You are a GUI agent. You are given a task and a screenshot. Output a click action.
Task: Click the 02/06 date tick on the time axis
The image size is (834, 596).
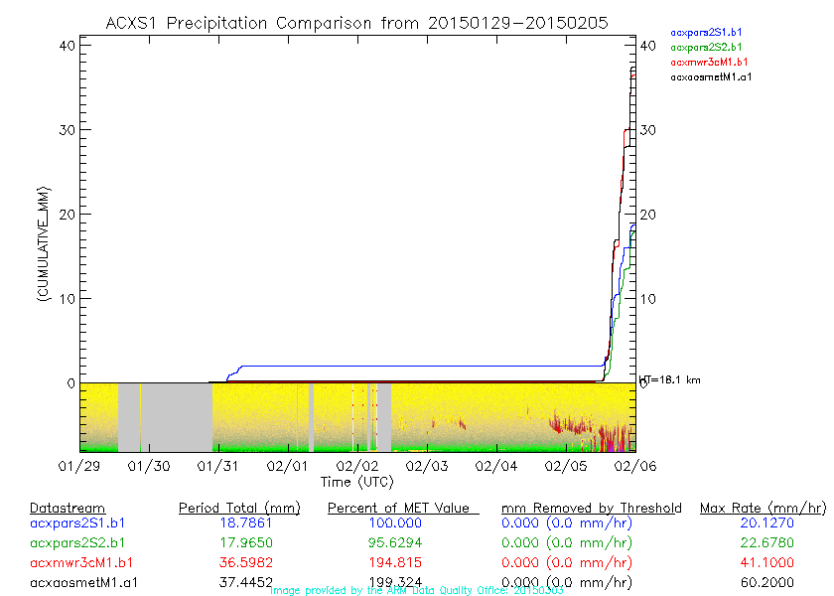(631, 465)
